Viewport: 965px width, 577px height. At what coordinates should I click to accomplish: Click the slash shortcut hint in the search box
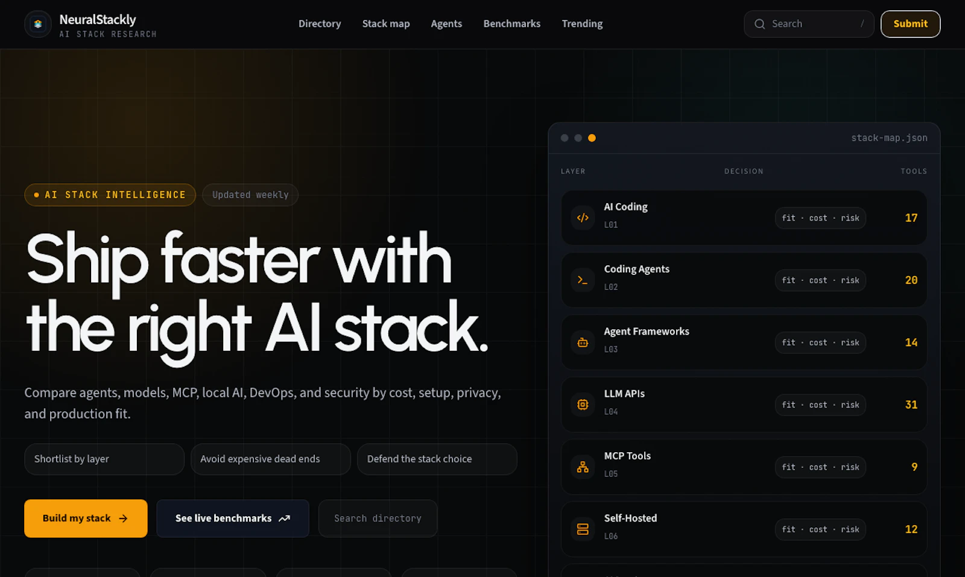point(862,24)
